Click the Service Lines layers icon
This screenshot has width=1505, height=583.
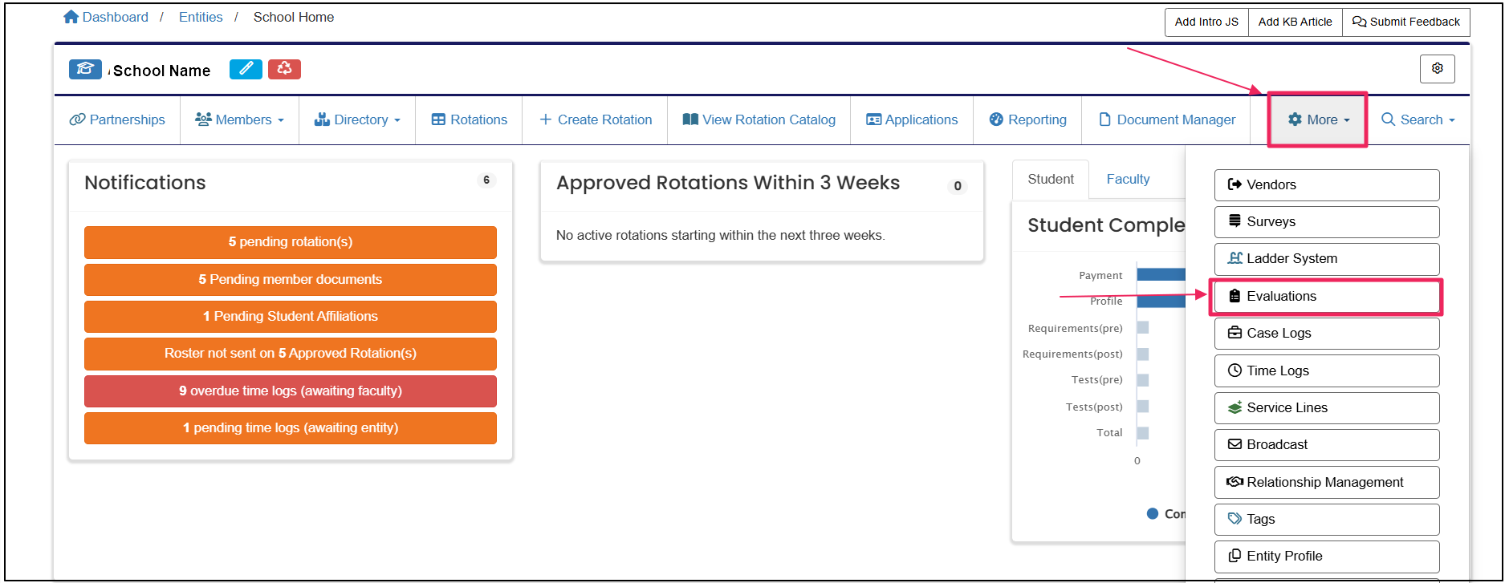click(1235, 407)
